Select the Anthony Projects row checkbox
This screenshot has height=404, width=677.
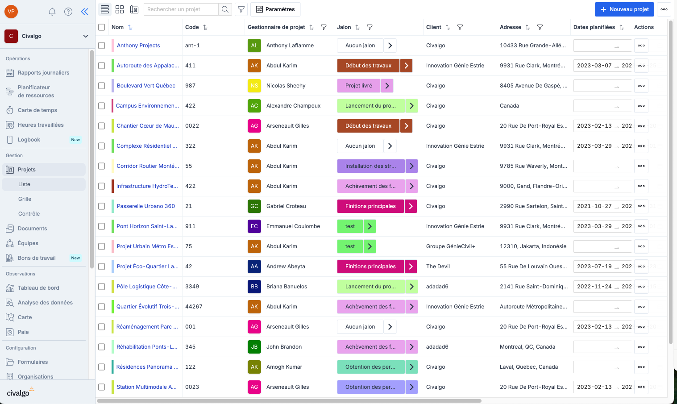click(102, 46)
